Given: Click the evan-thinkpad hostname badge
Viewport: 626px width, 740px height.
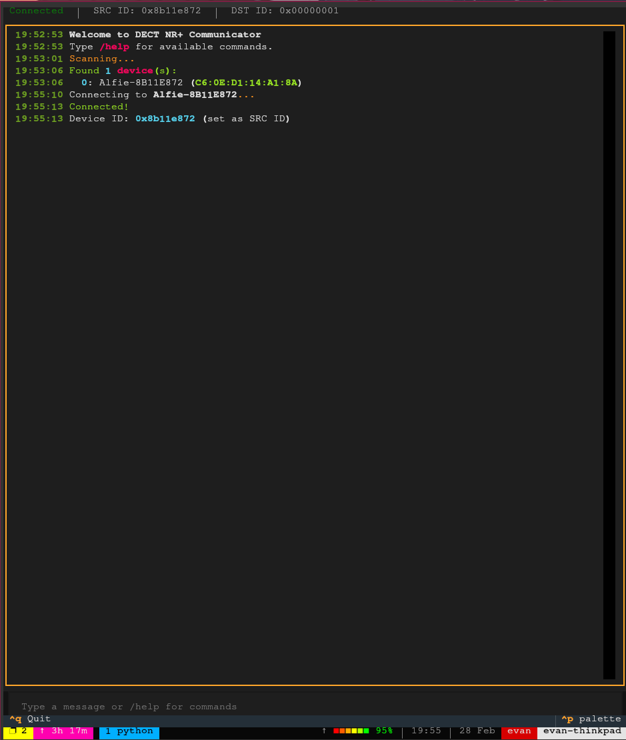Looking at the screenshot, I should click(x=581, y=731).
